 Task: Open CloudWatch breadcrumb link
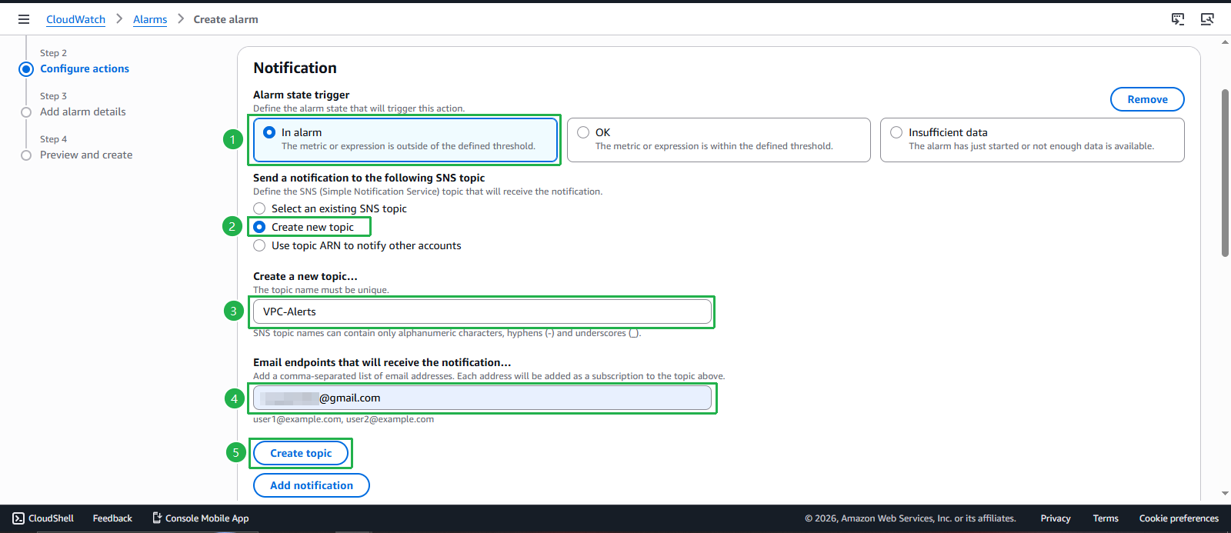[75, 19]
